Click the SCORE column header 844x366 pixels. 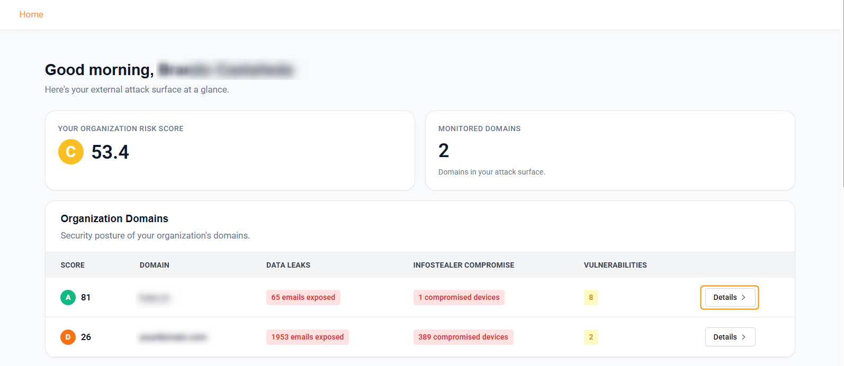coord(73,265)
